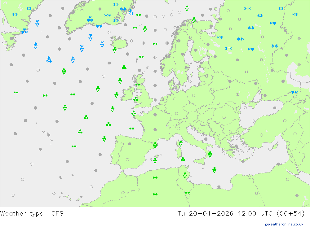Click the 'Weather type' title label
The height and width of the screenshot is (227, 310).
pos(22,214)
